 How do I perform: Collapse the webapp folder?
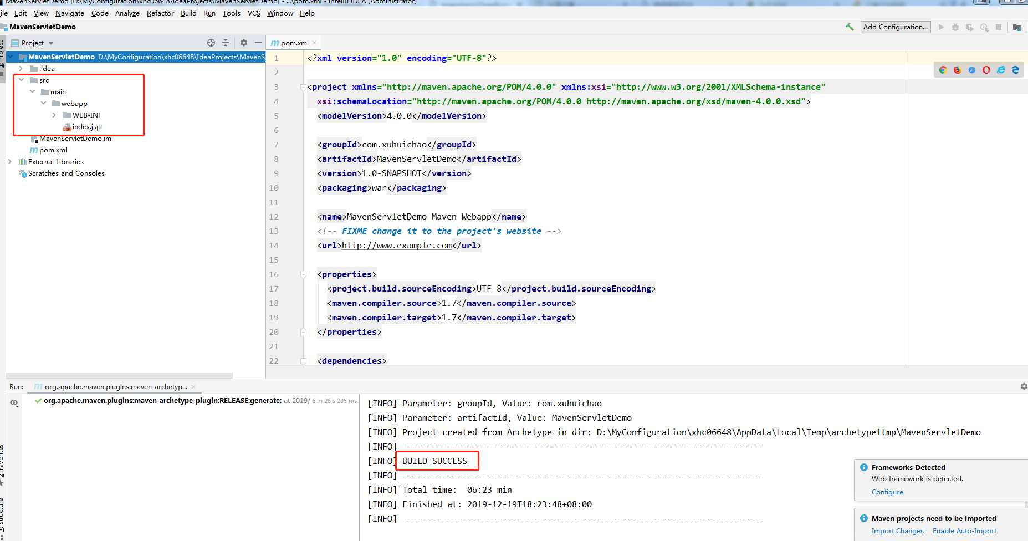click(x=43, y=103)
